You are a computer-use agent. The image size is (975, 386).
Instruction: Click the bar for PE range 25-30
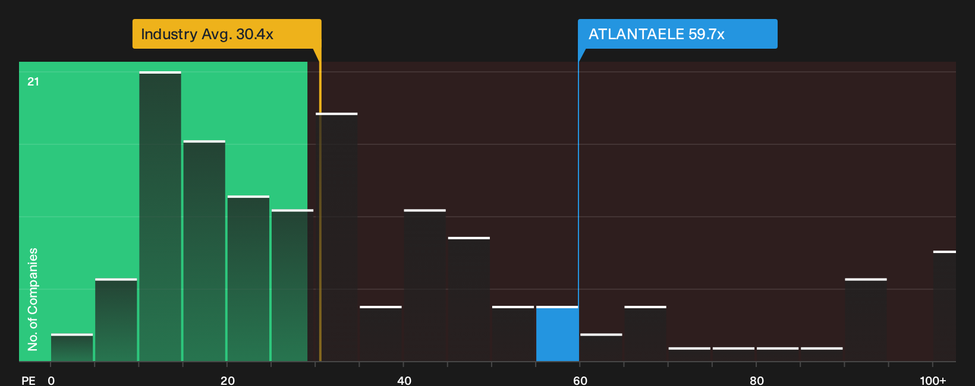coord(292,285)
